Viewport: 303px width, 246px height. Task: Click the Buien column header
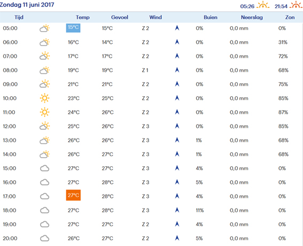click(x=211, y=18)
